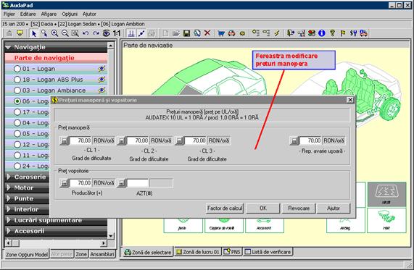Click the print preview document magnifier icon

197,33
